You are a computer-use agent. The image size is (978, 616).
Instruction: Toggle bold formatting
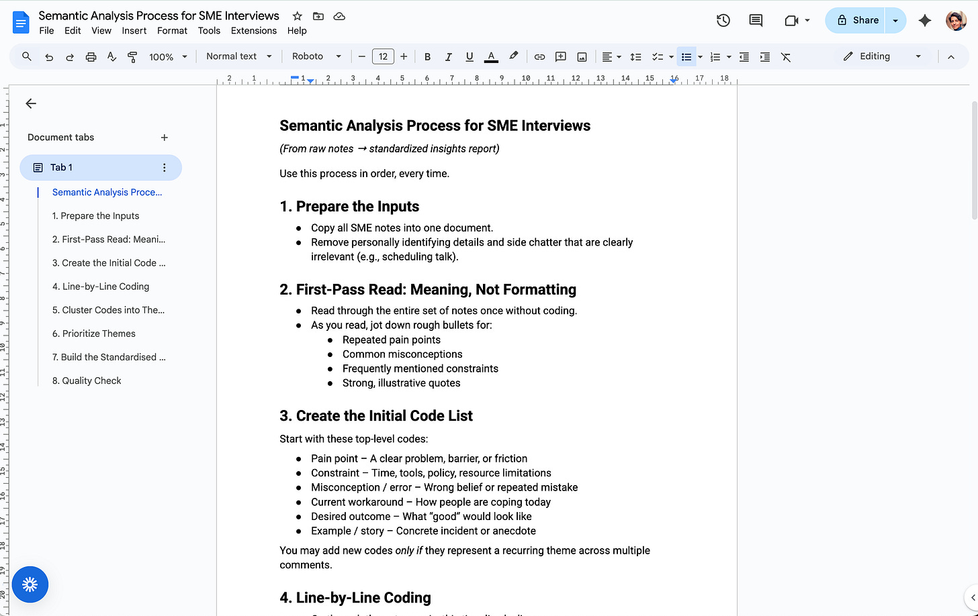(427, 57)
